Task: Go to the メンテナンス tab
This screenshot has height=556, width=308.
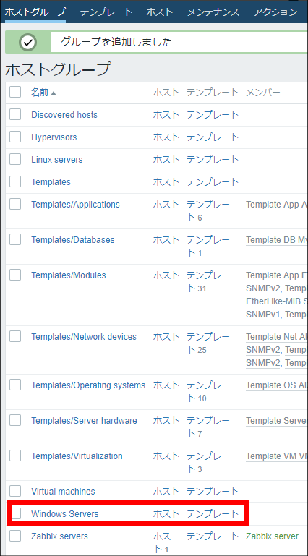Action: coord(213,12)
